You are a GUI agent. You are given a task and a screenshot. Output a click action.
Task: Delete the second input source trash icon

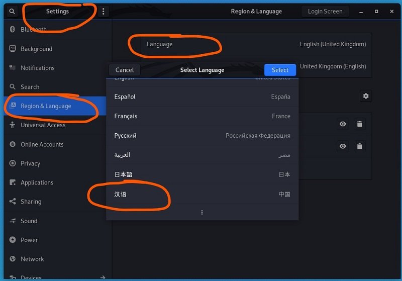coord(359,146)
